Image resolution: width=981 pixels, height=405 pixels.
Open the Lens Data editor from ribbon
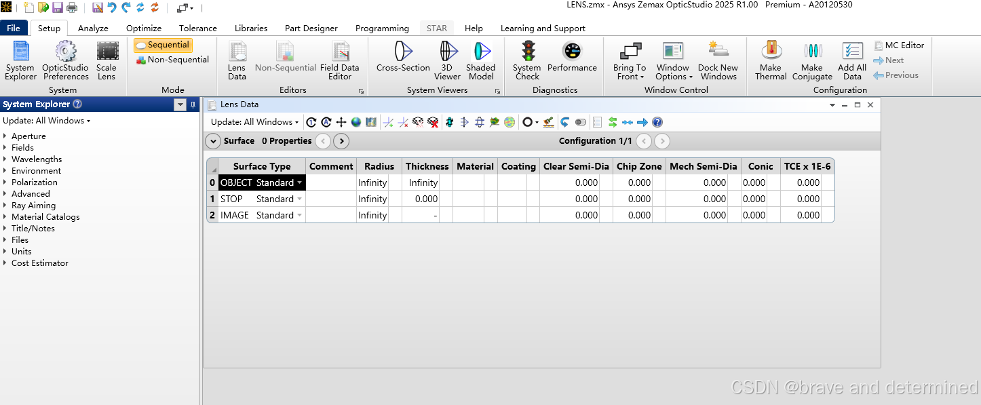pyautogui.click(x=237, y=61)
